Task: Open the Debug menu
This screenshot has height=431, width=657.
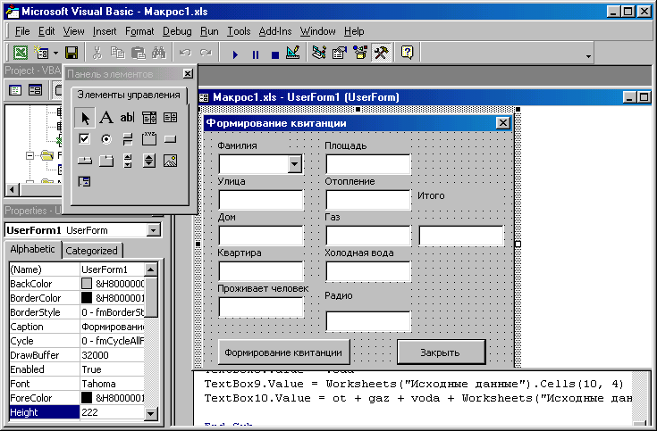Action: [x=177, y=31]
